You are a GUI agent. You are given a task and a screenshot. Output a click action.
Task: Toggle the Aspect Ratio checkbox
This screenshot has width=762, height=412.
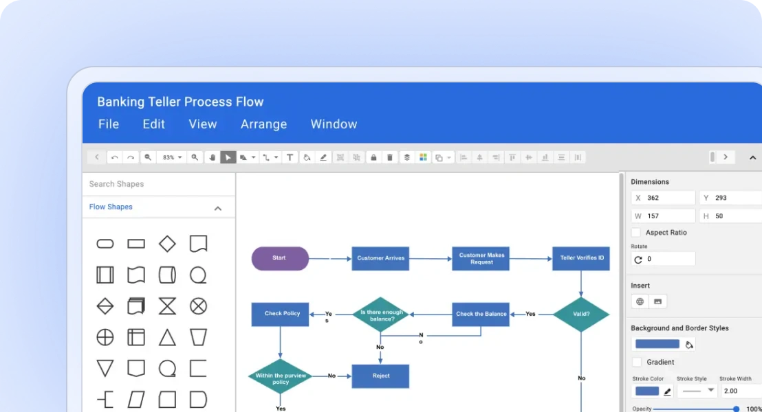[x=635, y=232]
